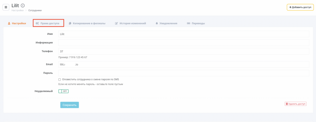Check the SMS password notification checkbox
316x122 pixels.
point(59,79)
